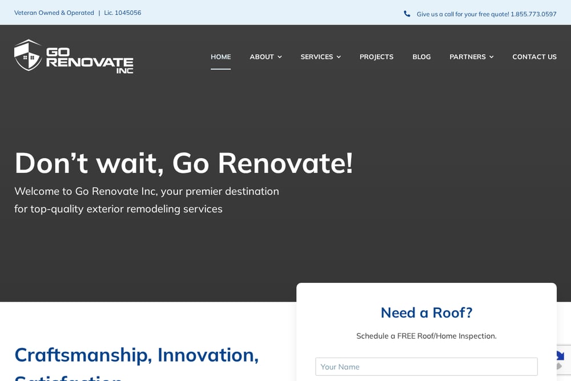
Task: Navigate to Contact Us
Action: tap(534, 57)
